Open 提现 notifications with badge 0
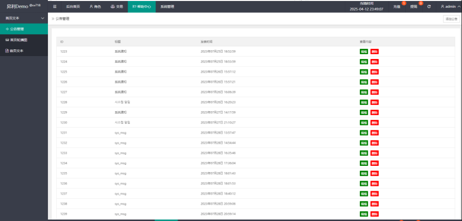Viewport: 462px width, 221px height. [414, 6]
